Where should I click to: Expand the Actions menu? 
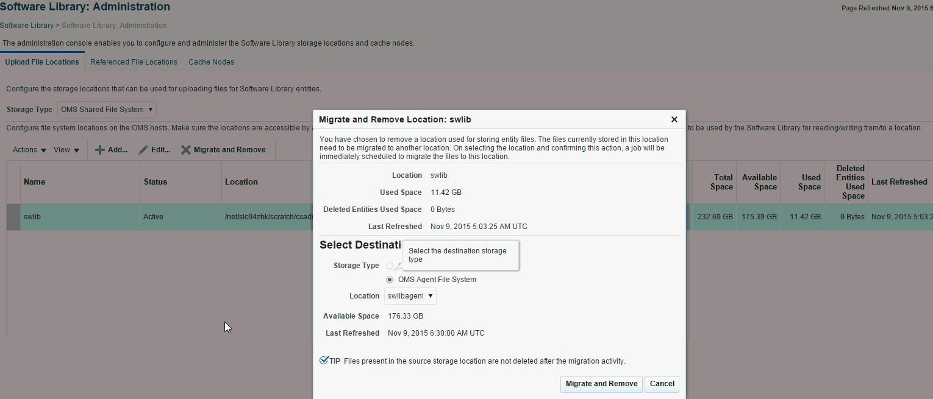pyautogui.click(x=29, y=150)
